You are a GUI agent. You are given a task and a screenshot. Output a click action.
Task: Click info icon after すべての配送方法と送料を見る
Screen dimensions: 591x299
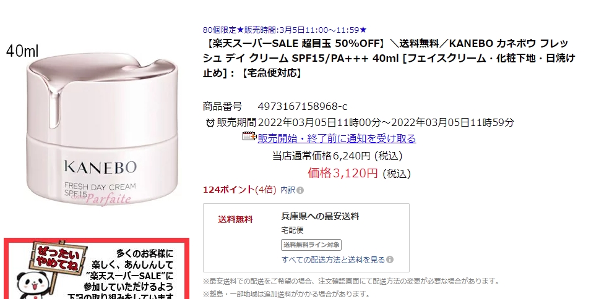390,259
